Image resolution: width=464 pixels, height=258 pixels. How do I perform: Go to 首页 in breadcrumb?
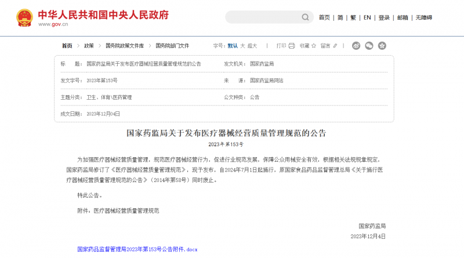click(x=67, y=46)
